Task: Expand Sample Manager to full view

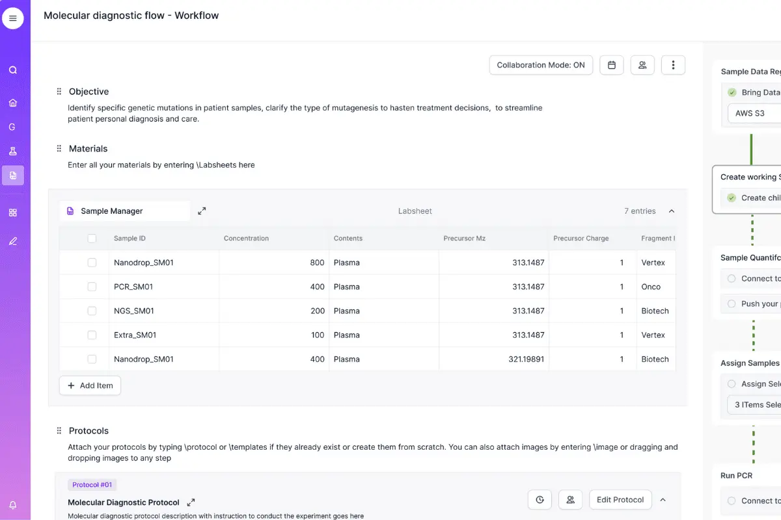Action: (202, 211)
